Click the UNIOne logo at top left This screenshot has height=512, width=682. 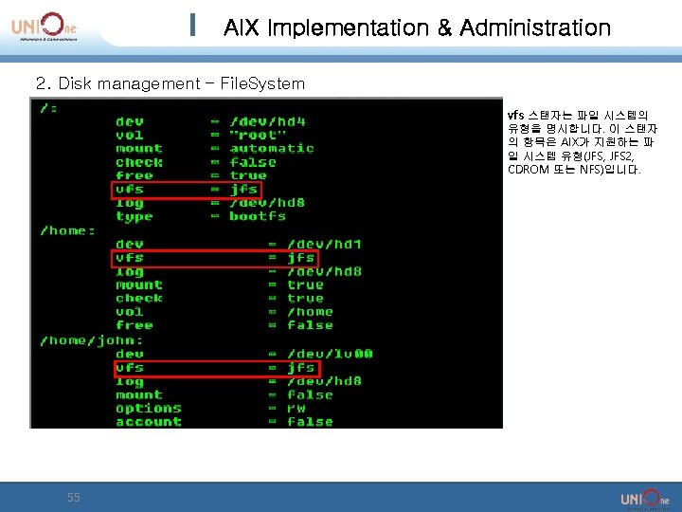(x=44, y=27)
